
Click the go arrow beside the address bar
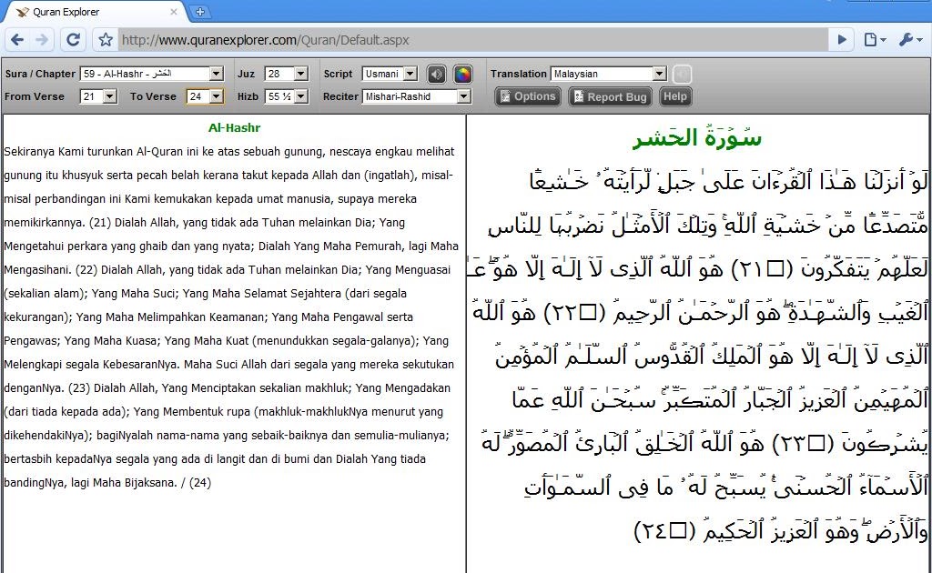[842, 40]
